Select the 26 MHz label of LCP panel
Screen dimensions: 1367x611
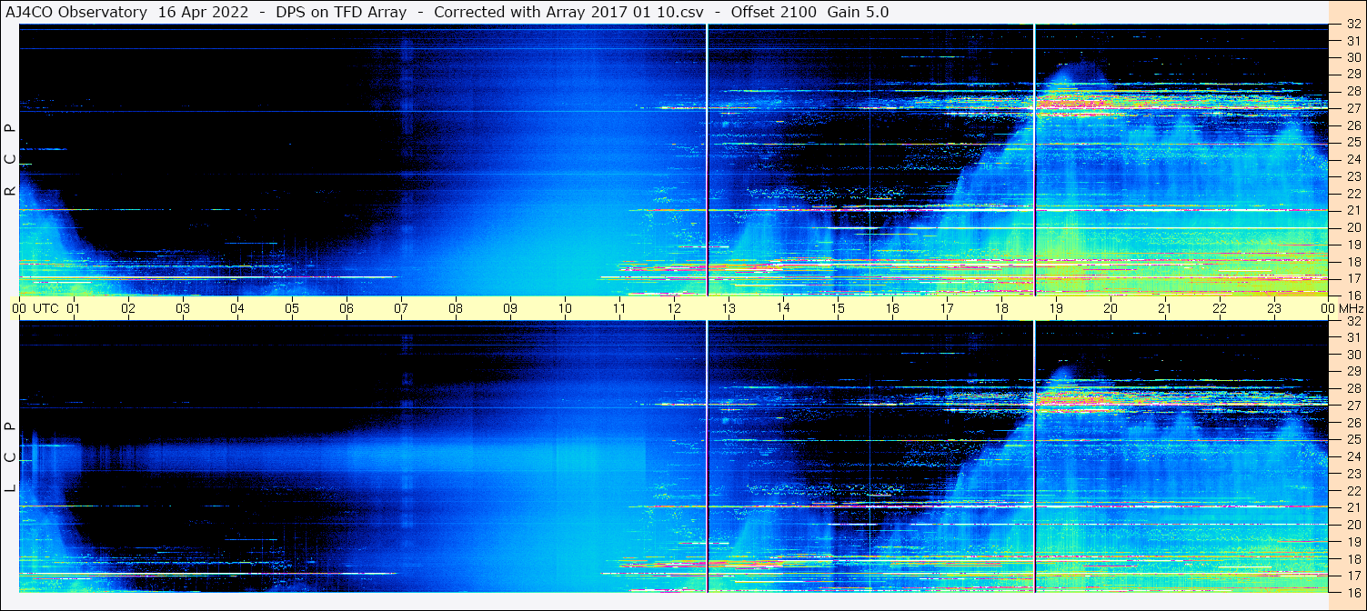point(1353,423)
